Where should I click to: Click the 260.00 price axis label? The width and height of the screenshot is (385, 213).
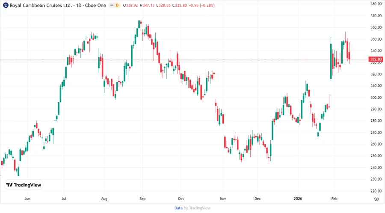tap(376, 144)
